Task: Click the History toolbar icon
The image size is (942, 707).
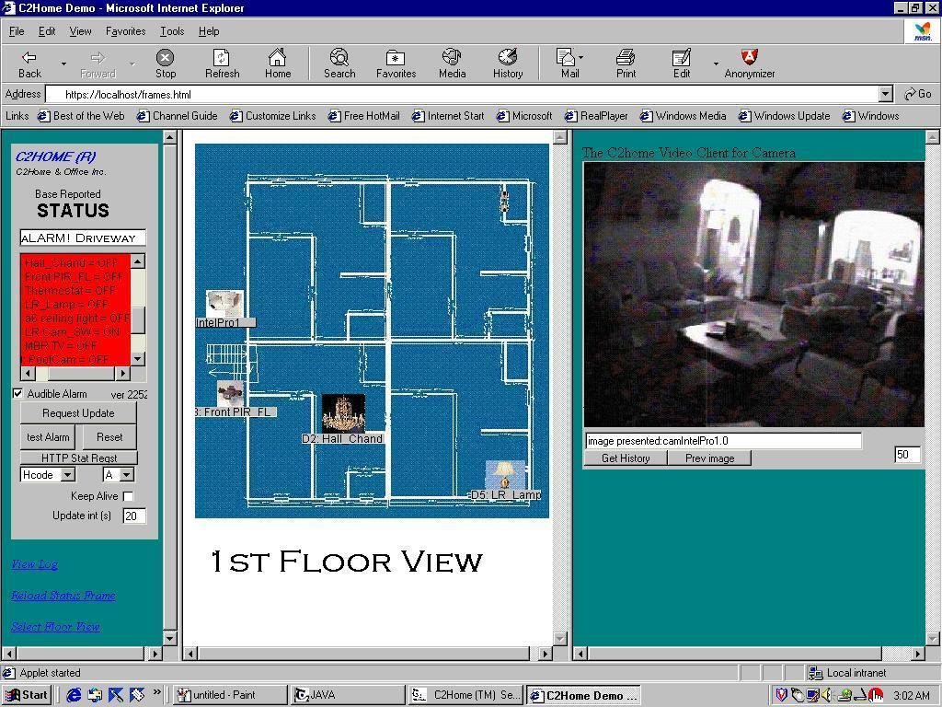Action: (x=507, y=64)
